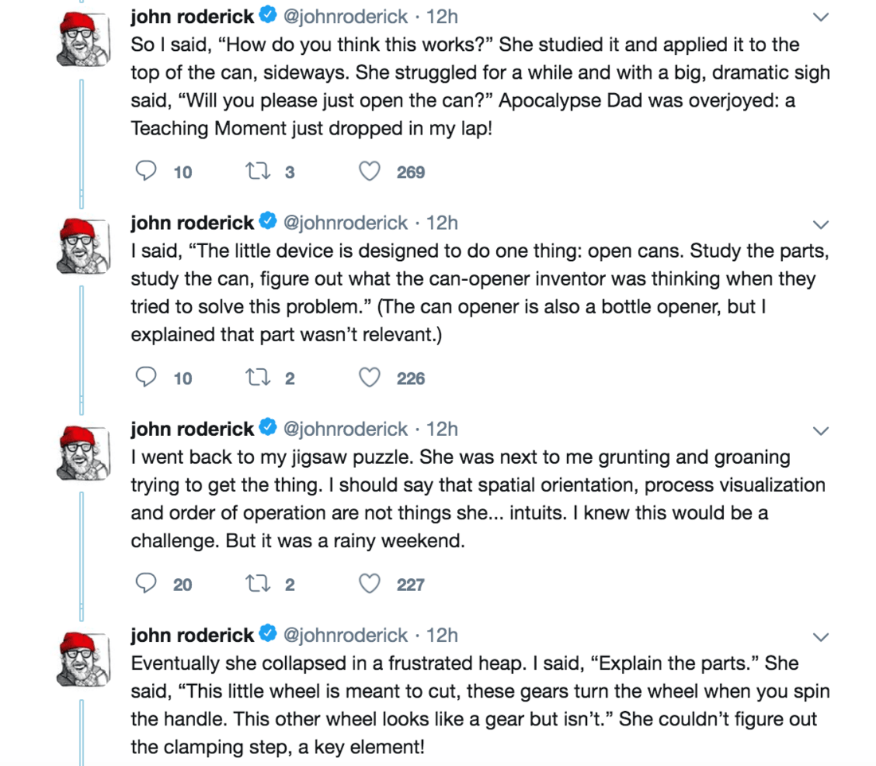Like the tweet with 269 likes
This screenshot has height=766, width=876.
point(370,171)
